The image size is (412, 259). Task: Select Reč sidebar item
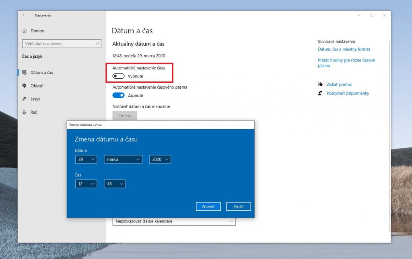(34, 112)
